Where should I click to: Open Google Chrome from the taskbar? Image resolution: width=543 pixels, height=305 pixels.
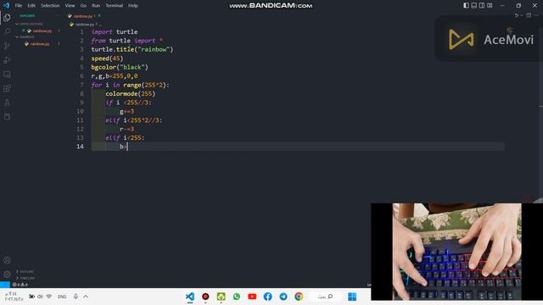[x=299, y=297]
